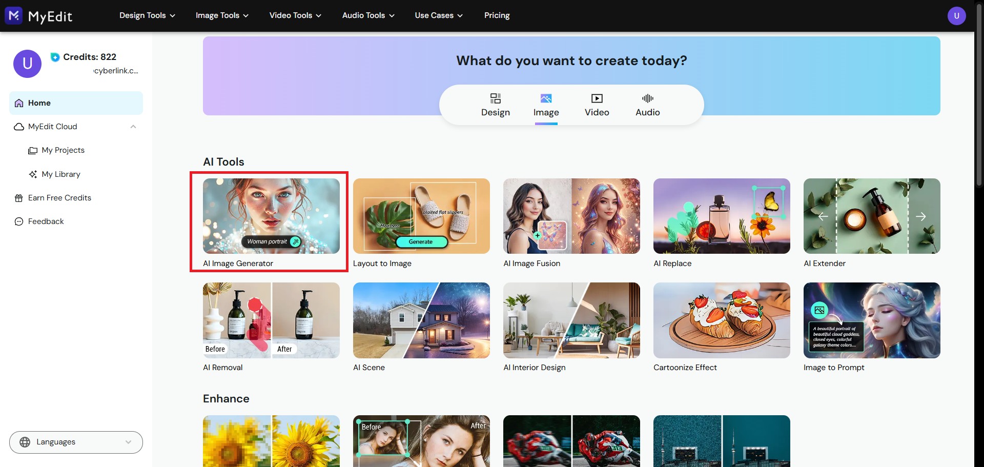Open the AI Removal thumbnail
984x467 pixels.
coord(271,320)
